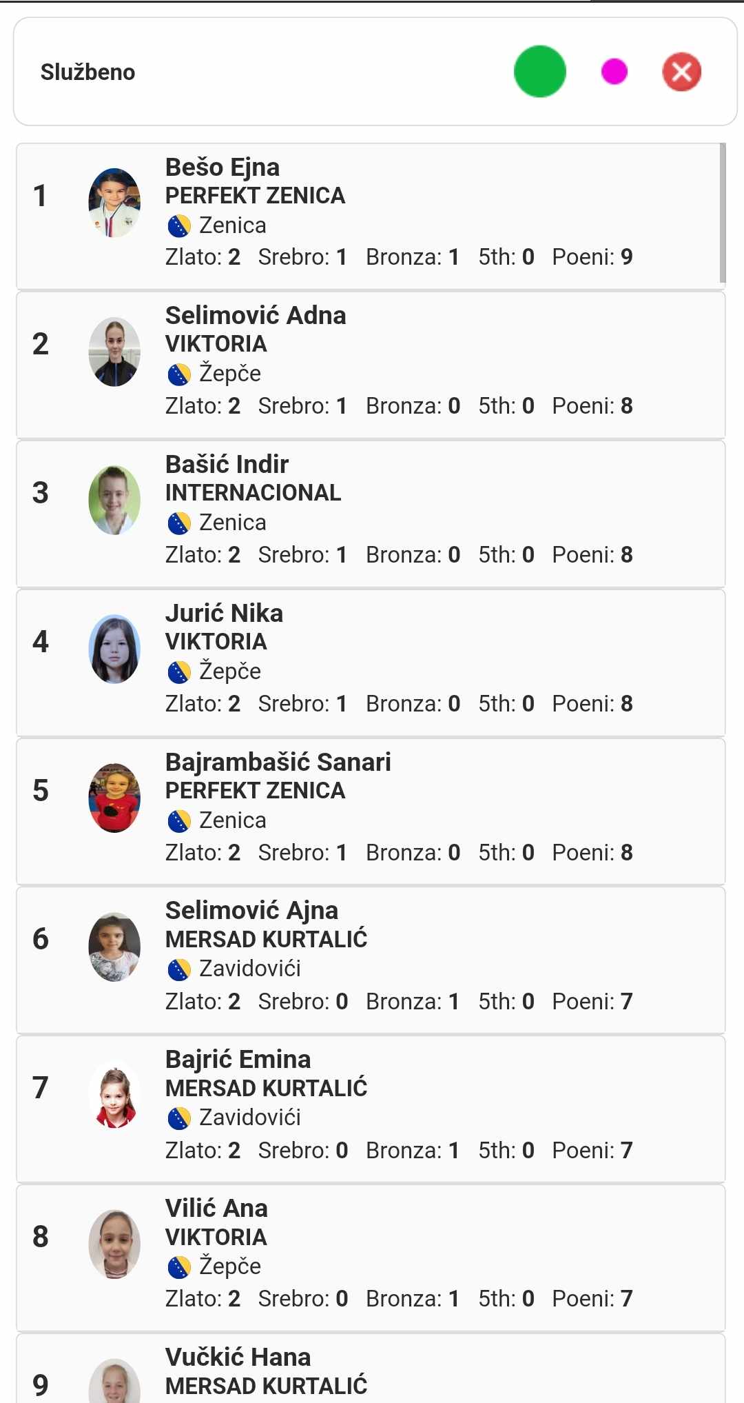Viewport: 744px width, 1403px height.
Task: Click the large green status circle
Action: (540, 72)
